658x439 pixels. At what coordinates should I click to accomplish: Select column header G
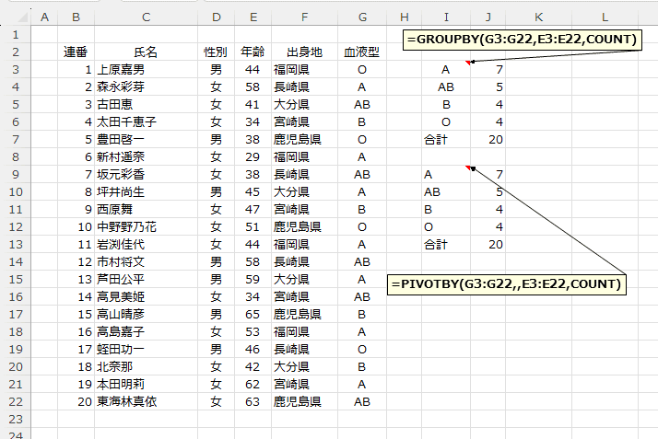tap(362, 17)
